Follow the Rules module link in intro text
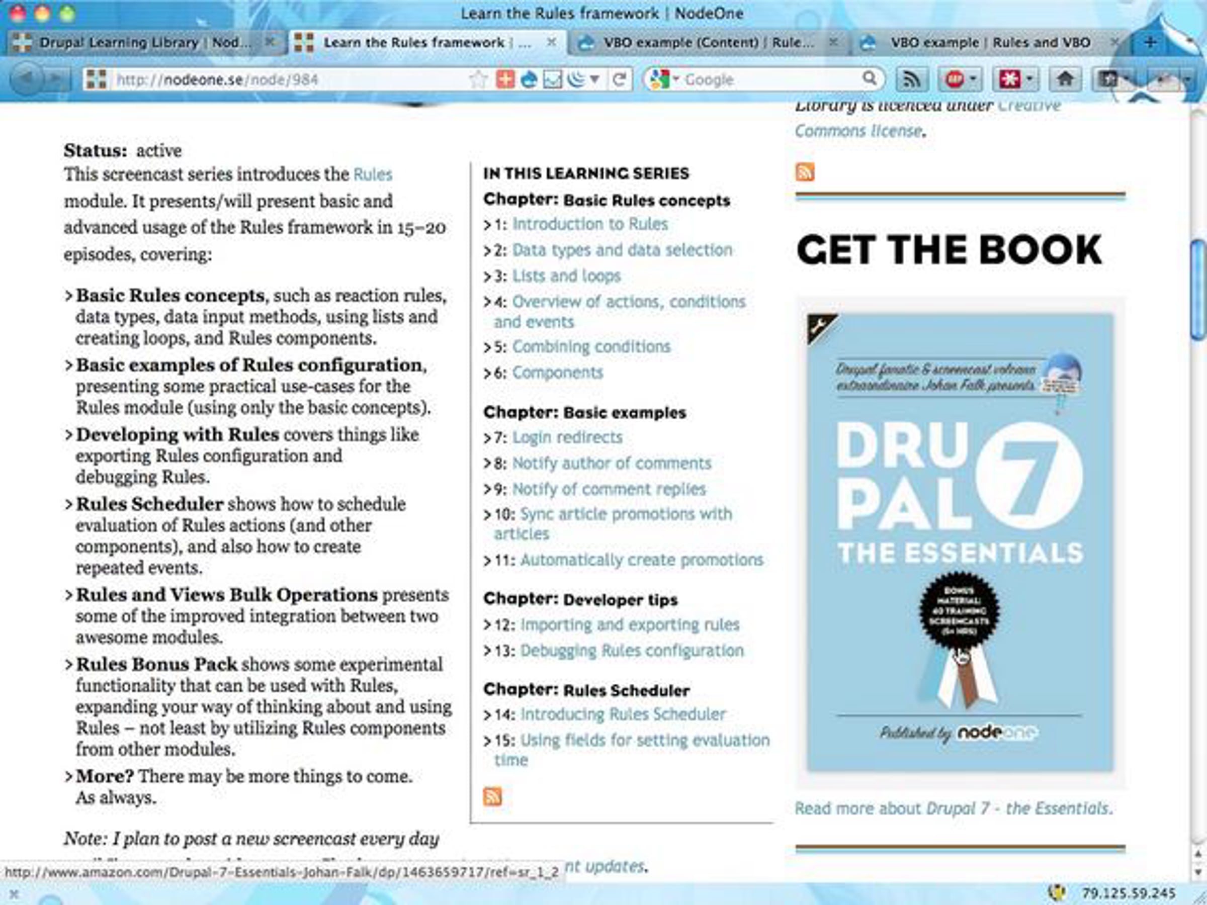This screenshot has height=905, width=1207. click(373, 174)
